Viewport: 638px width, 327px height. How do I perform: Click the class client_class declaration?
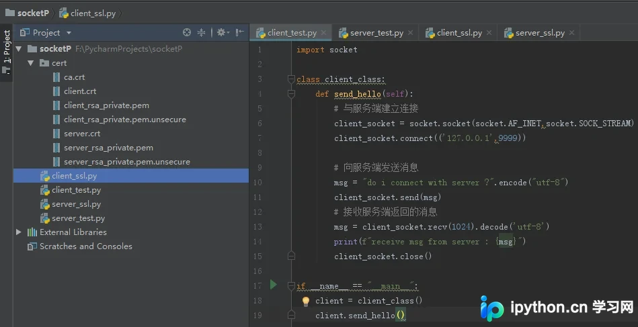pyautogui.click(x=341, y=79)
